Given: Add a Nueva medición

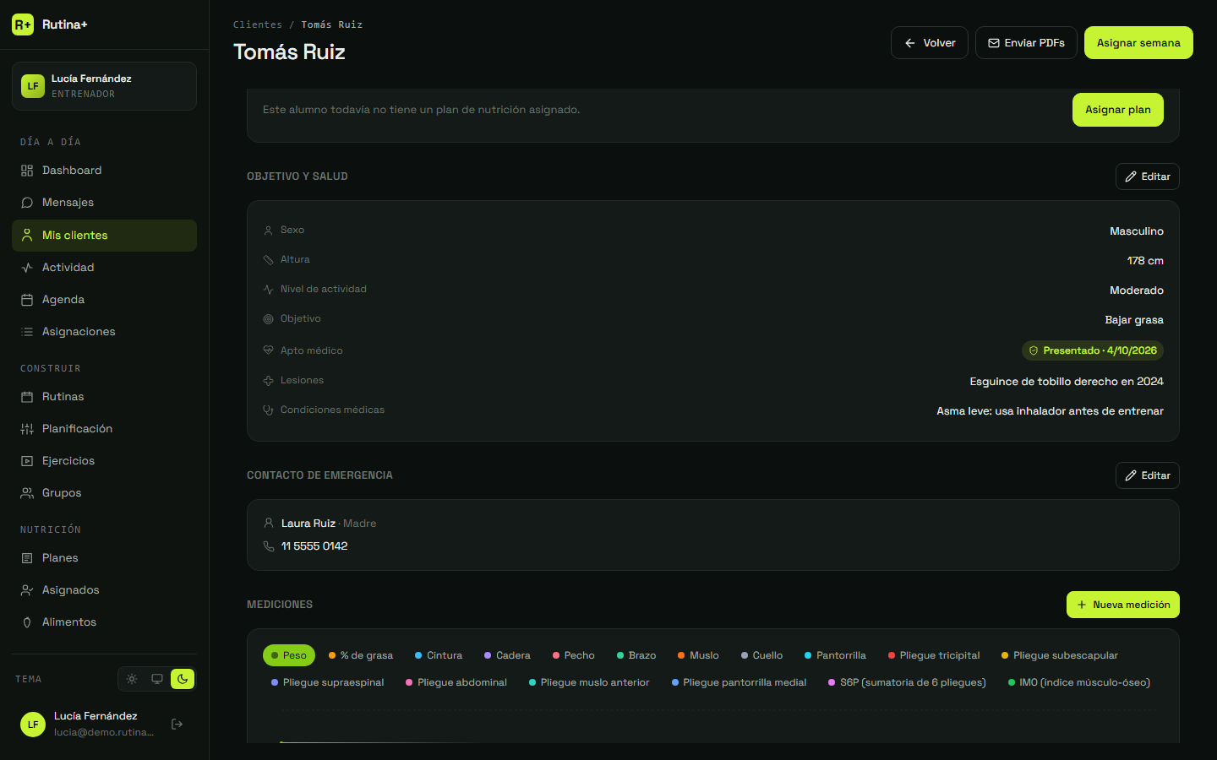Looking at the screenshot, I should click(x=1123, y=605).
